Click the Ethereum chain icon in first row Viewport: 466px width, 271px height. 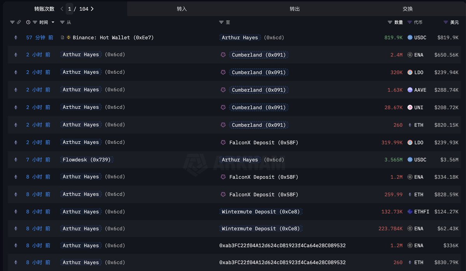[16, 38]
